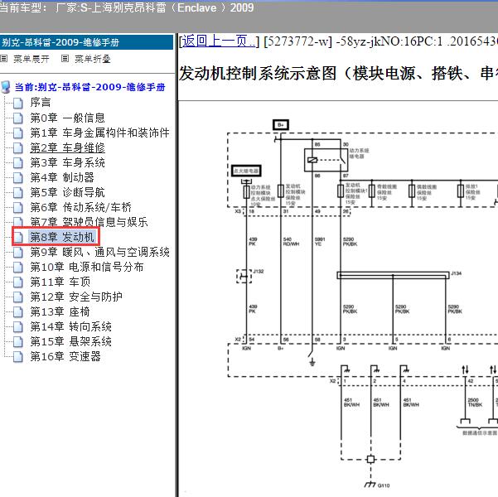Open 第10章 电源和信号分布
Viewport: 498px width, 497px height.
point(87,267)
